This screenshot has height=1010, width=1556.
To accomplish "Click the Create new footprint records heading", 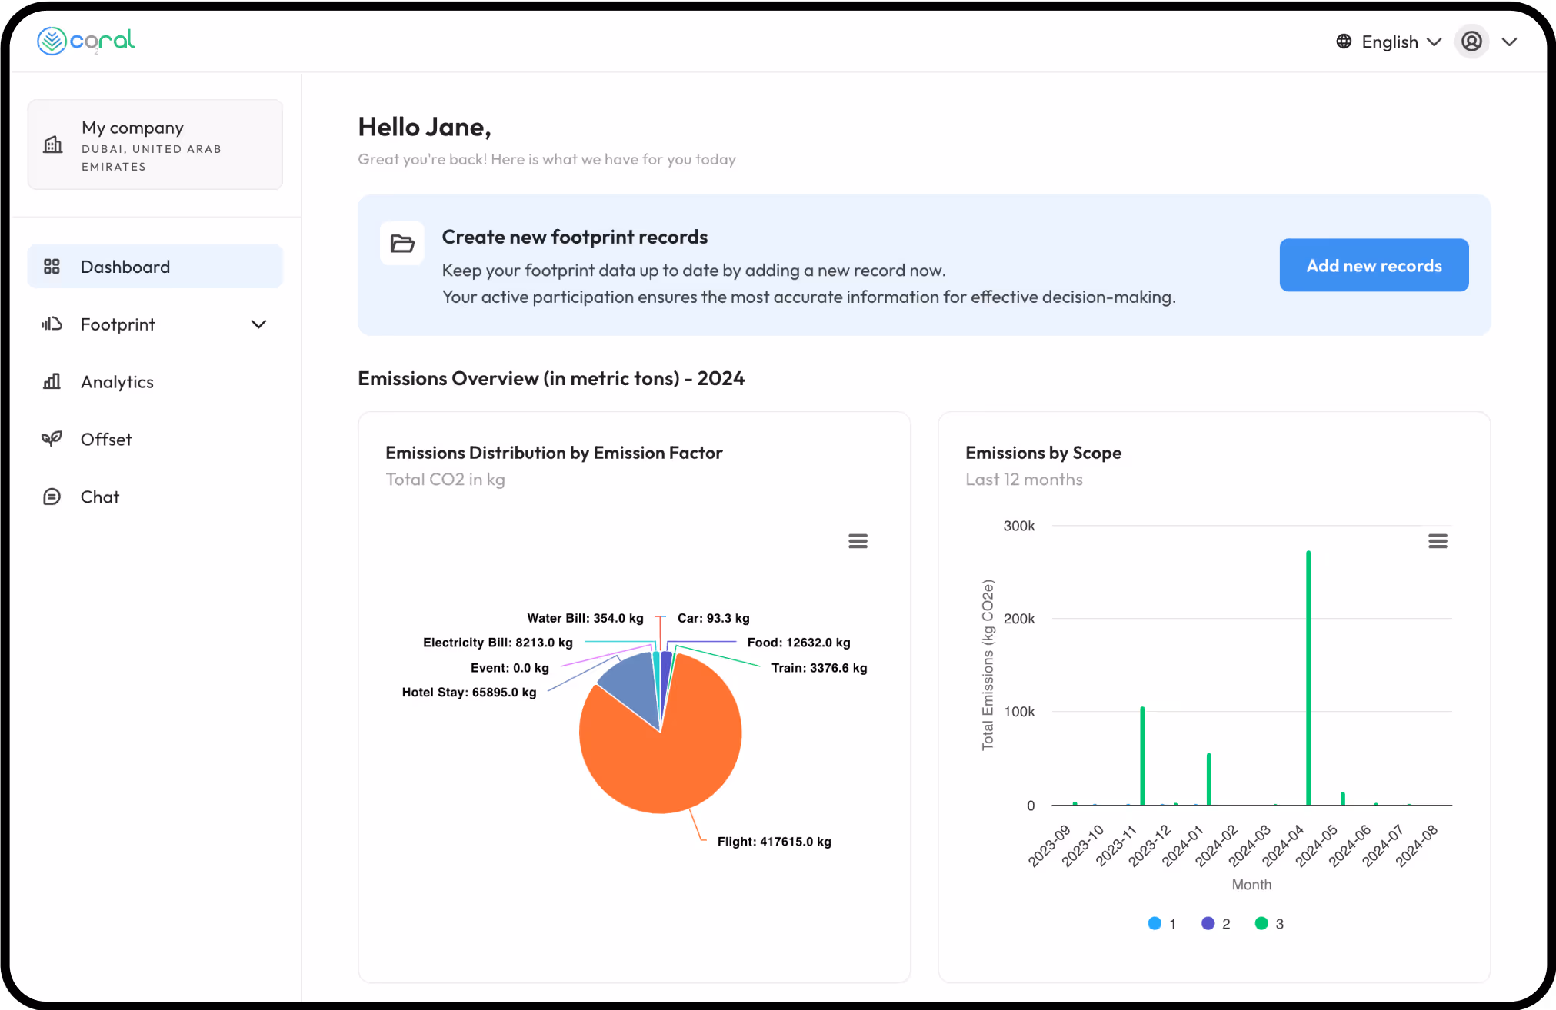I will [575, 237].
